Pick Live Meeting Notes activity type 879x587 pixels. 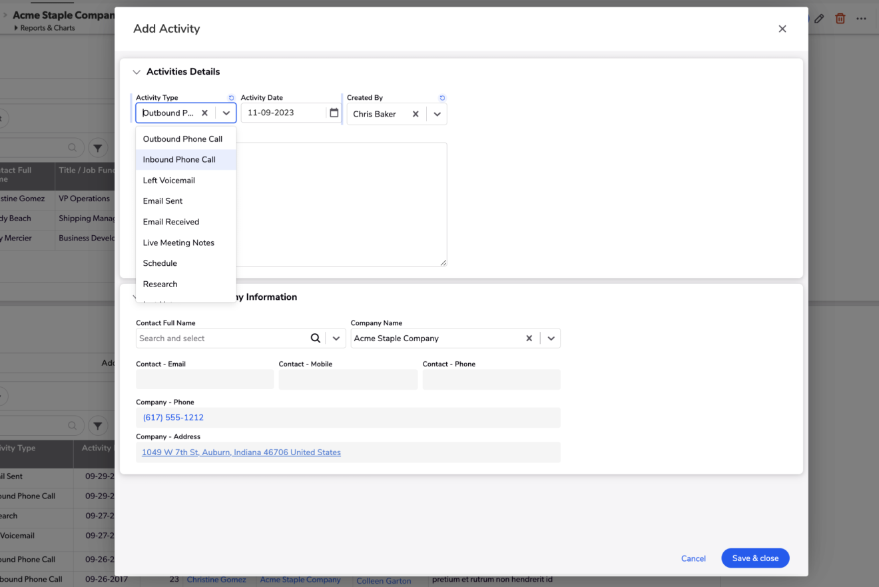click(x=178, y=243)
